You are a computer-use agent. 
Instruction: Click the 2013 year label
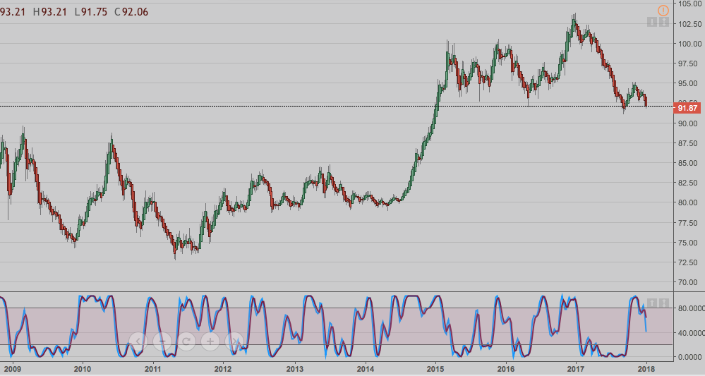click(x=295, y=369)
